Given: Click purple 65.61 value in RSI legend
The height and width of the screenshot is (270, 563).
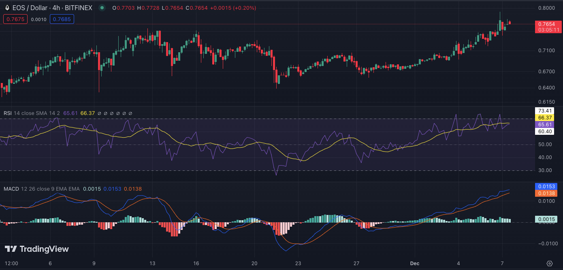Looking at the screenshot, I should [70, 113].
